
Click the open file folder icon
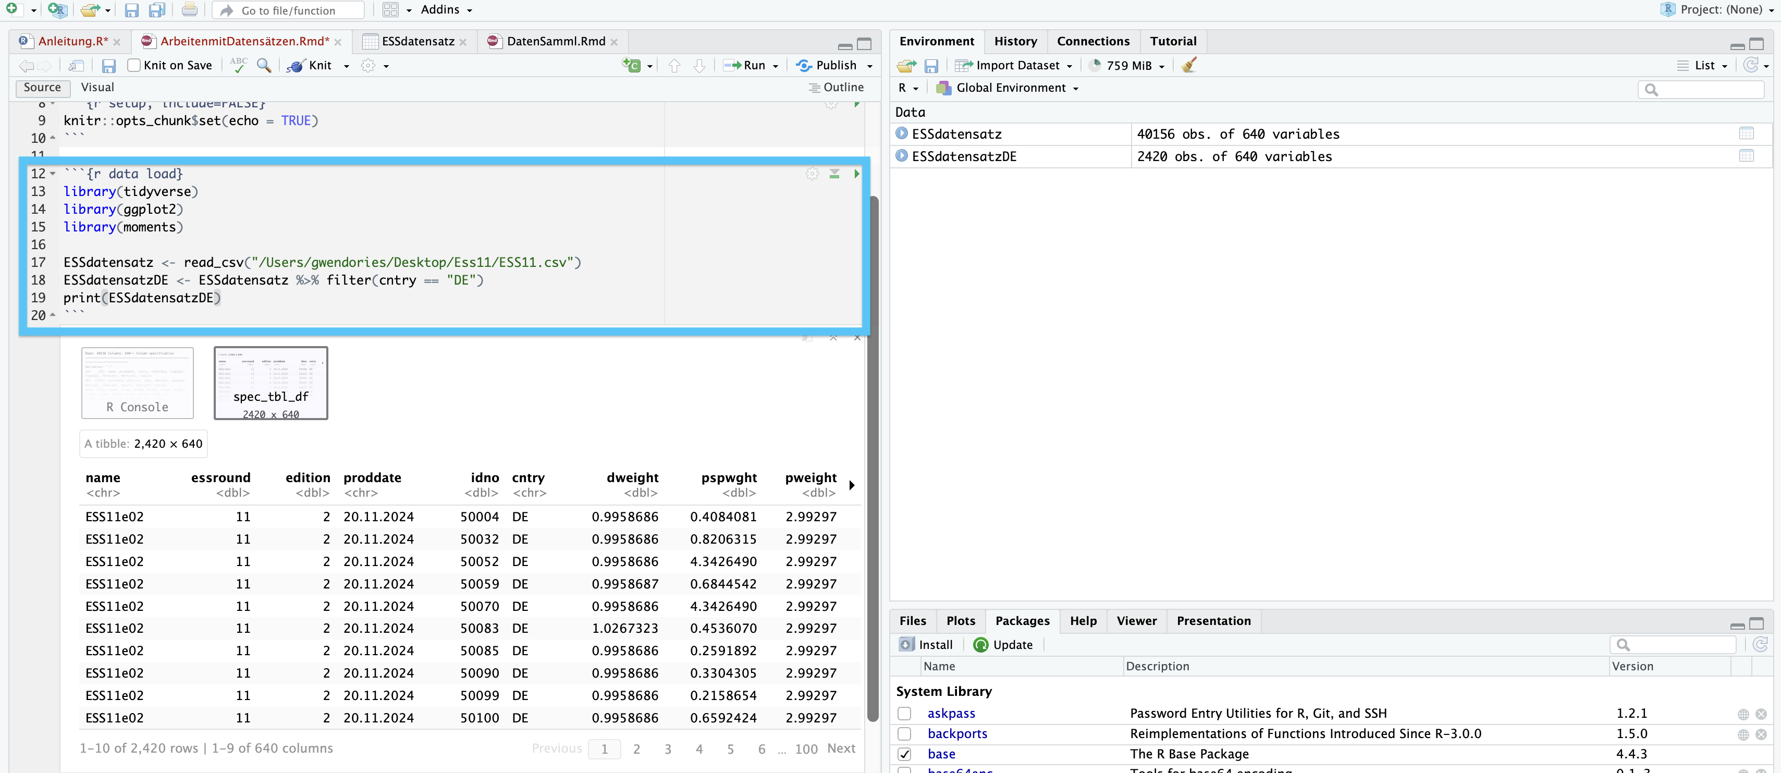click(x=89, y=10)
